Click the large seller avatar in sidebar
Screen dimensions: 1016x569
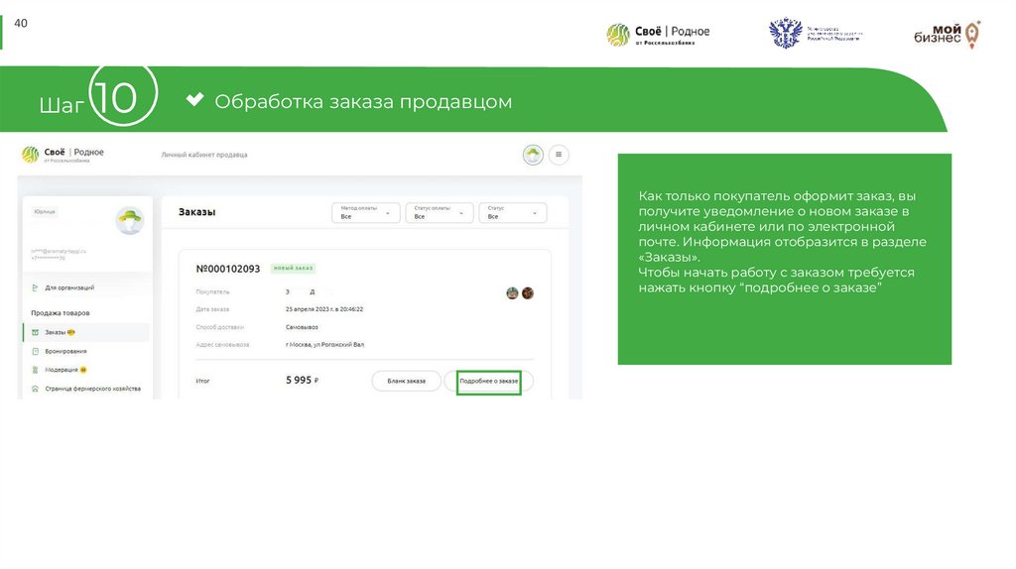tap(130, 221)
